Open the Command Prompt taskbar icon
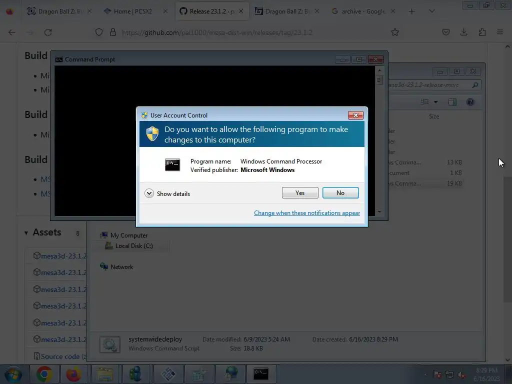Screen dimensions: 512x384 261,374
